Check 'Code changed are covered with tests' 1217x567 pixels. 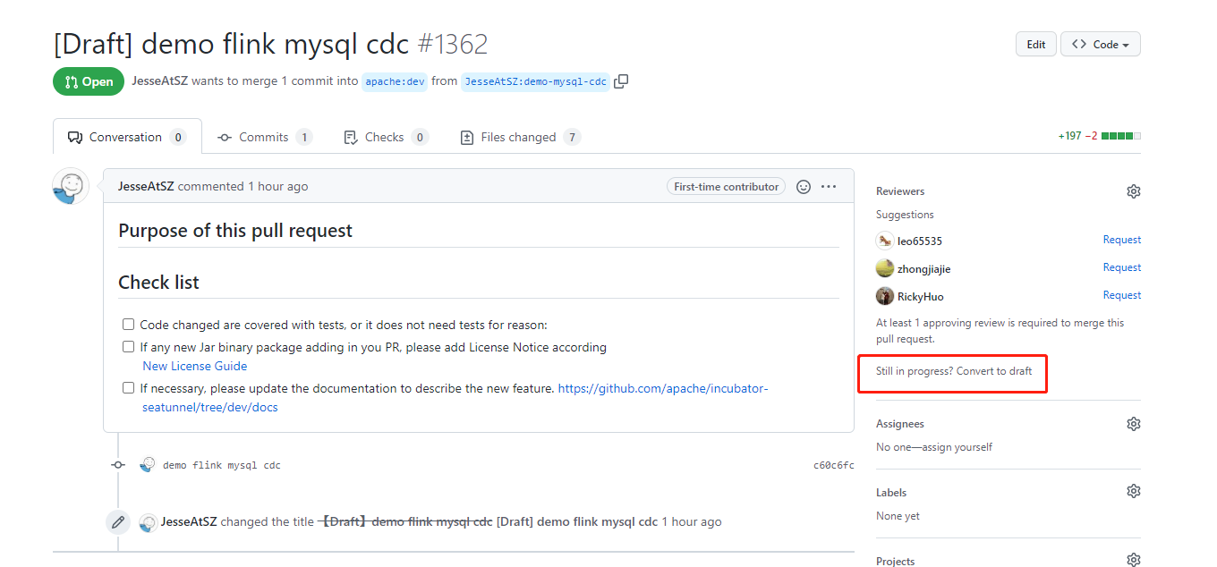[129, 325]
